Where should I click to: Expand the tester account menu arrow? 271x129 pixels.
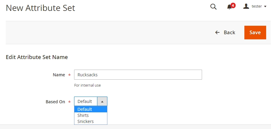(265, 6)
